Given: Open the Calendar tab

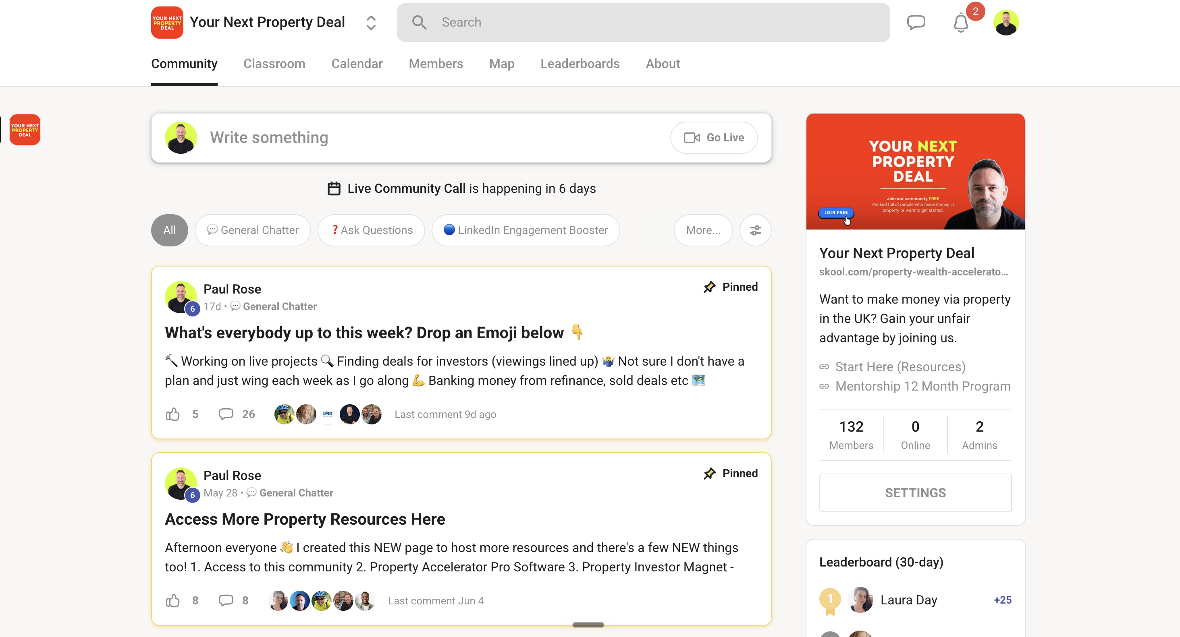Looking at the screenshot, I should (x=357, y=64).
